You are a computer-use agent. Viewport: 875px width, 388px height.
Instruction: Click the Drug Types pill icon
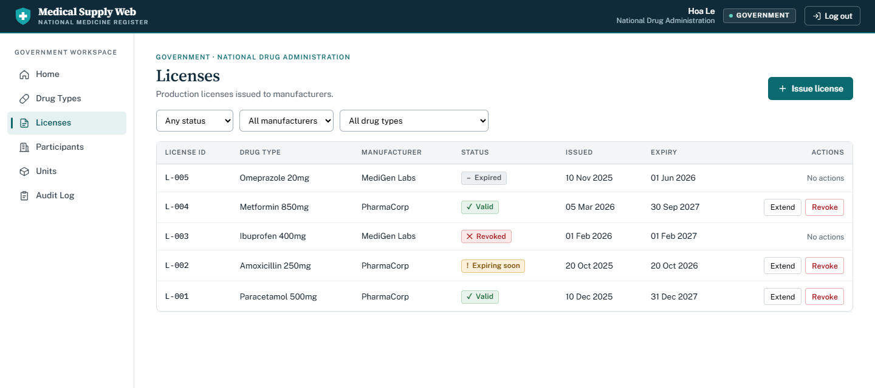(24, 99)
